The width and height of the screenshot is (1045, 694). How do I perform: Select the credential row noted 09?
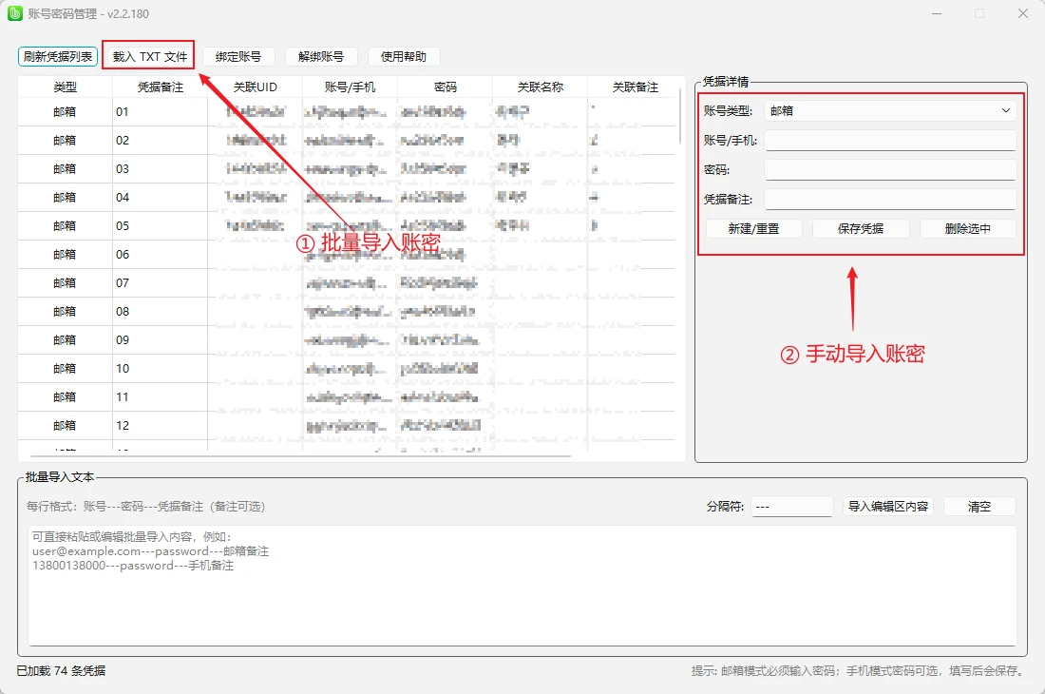click(347, 340)
